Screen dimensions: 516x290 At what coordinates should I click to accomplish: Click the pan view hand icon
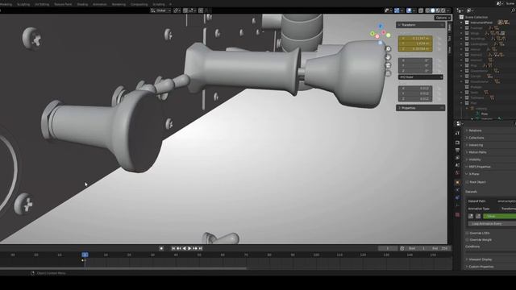point(389,57)
